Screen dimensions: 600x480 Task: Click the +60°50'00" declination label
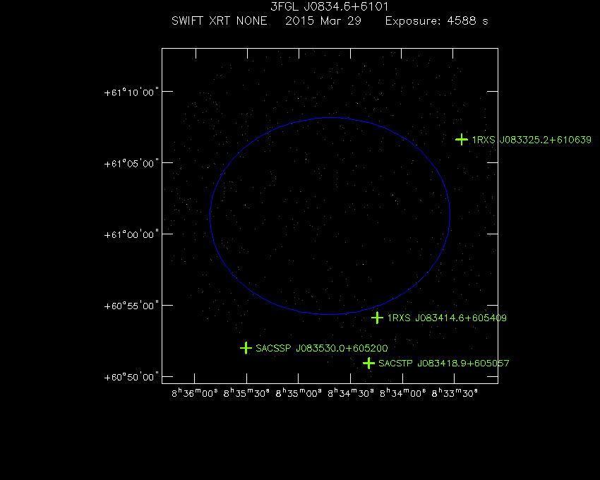click(x=131, y=377)
